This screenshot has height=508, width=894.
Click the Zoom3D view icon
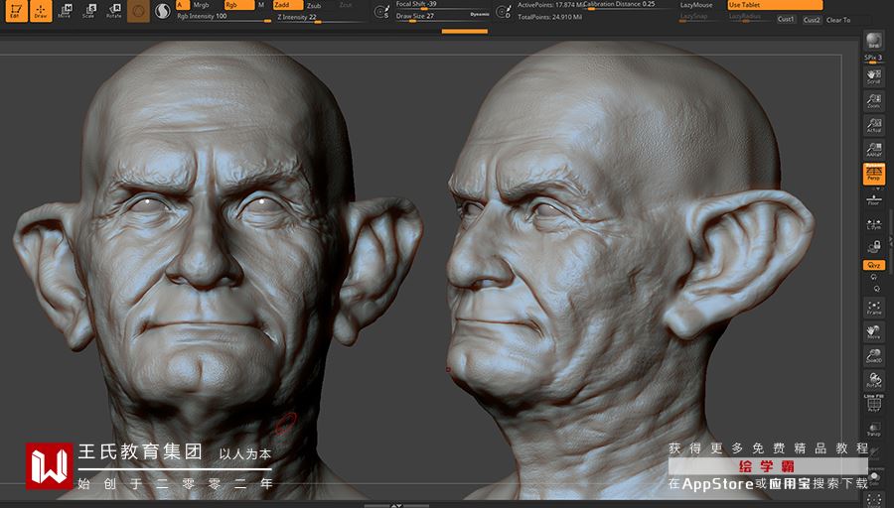click(x=873, y=356)
